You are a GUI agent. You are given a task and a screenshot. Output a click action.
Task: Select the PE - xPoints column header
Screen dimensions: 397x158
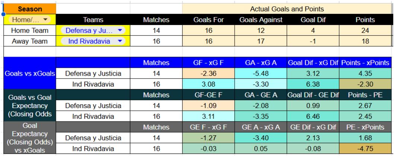[365, 127]
